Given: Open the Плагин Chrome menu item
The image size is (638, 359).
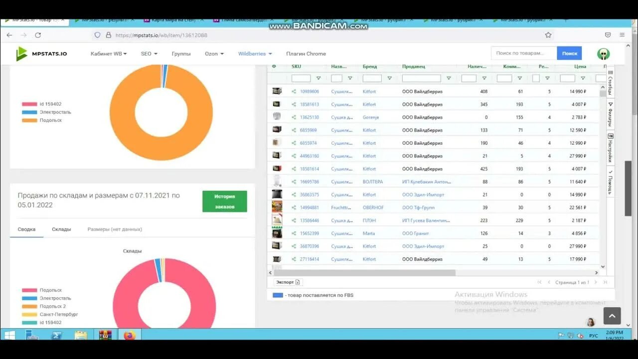Looking at the screenshot, I should coord(306,53).
